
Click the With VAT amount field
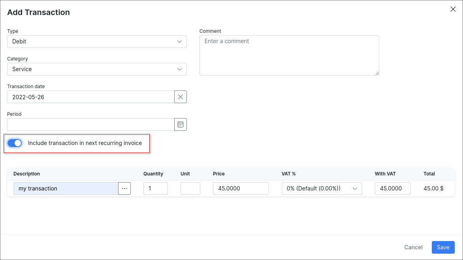392,188
